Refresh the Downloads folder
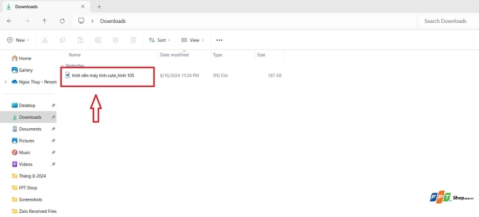Image resolution: width=479 pixels, height=217 pixels. click(62, 21)
